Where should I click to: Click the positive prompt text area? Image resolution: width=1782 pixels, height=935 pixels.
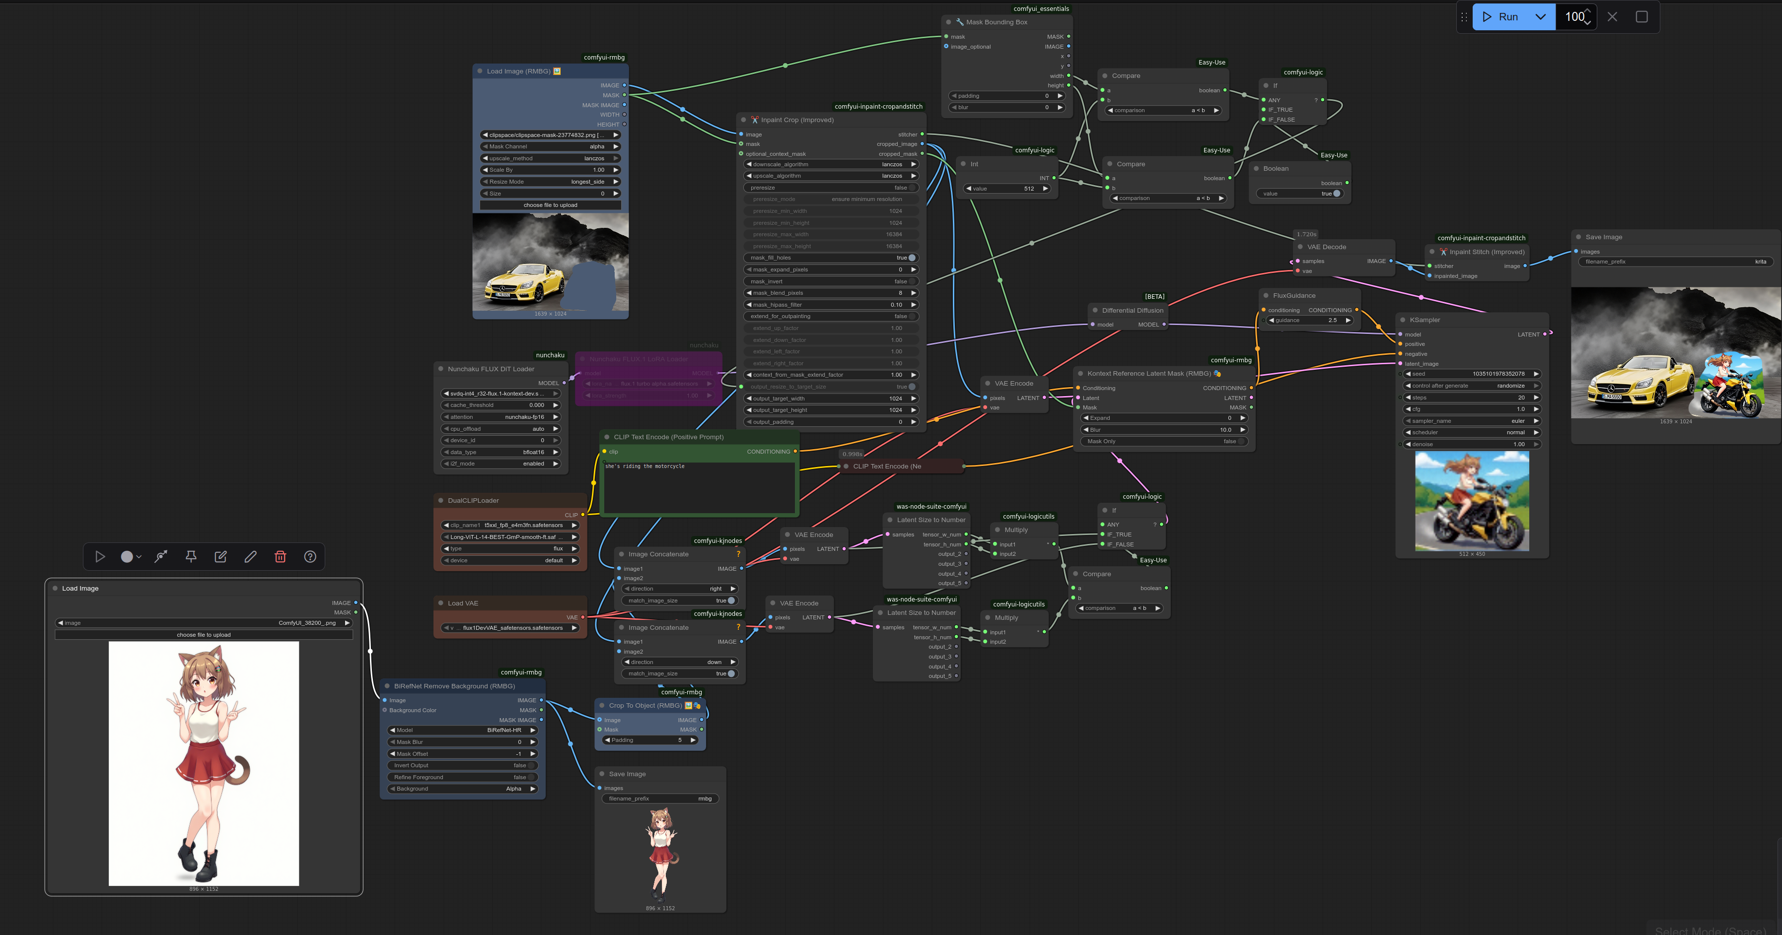coord(699,487)
